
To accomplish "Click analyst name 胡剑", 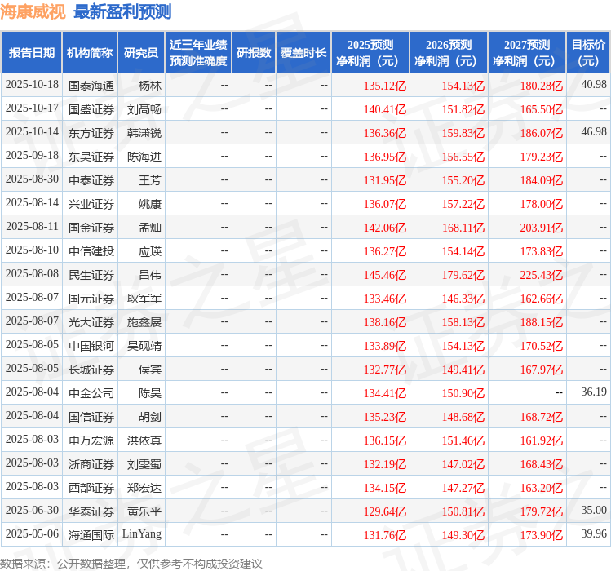I will [149, 417].
